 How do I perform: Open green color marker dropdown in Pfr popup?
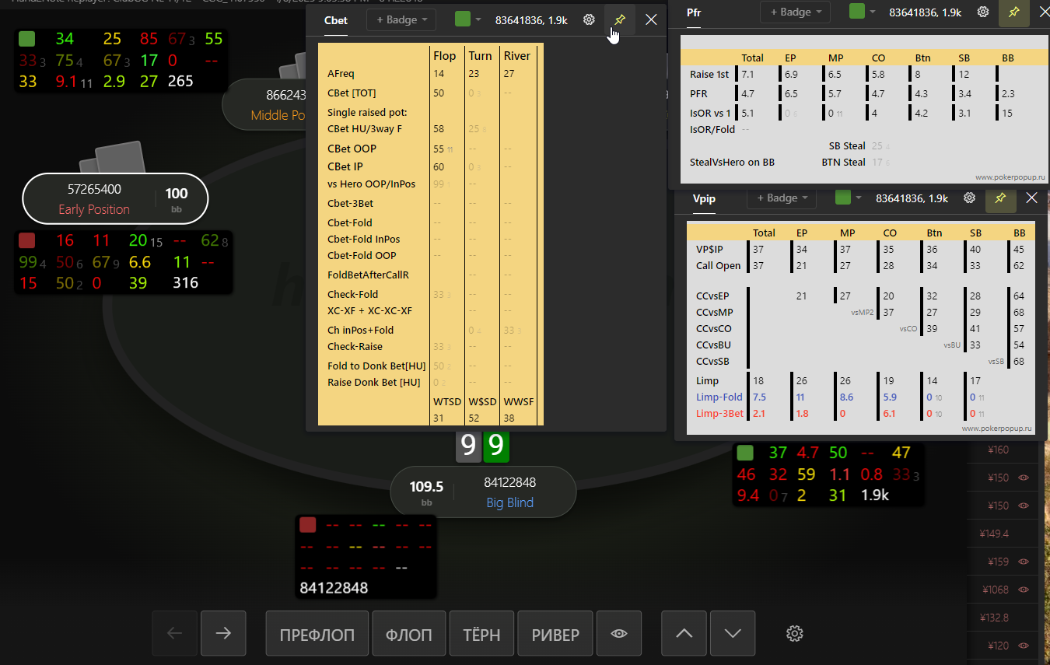pos(863,12)
